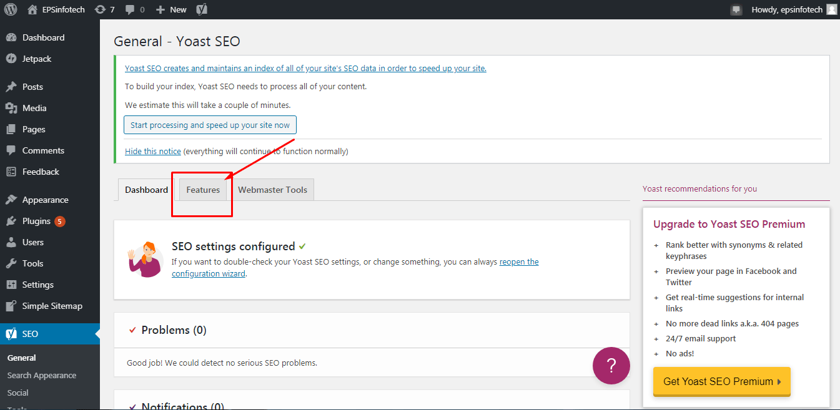
Task: Click the Tools wrench icon
Action: point(11,263)
